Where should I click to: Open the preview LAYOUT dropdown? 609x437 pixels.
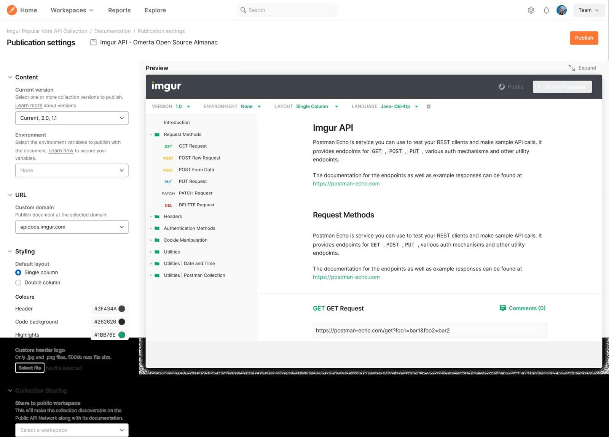point(317,106)
